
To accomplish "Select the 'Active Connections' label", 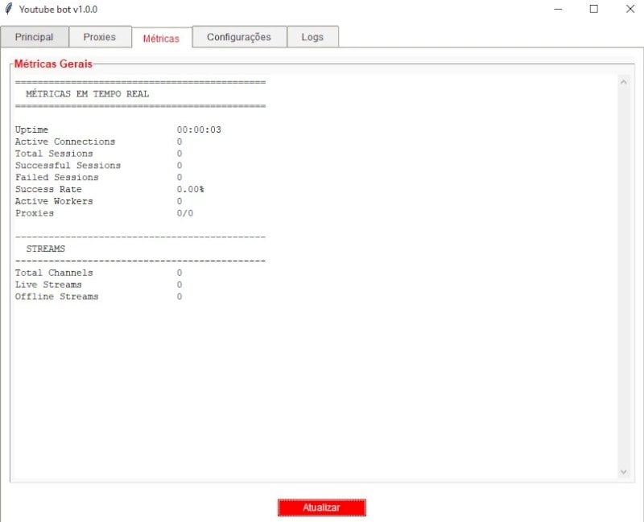I will click(65, 142).
